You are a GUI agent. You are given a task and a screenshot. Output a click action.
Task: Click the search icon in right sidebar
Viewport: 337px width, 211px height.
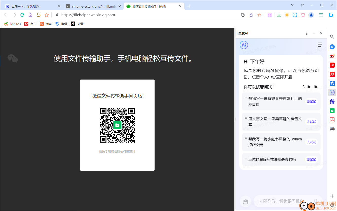332,37
